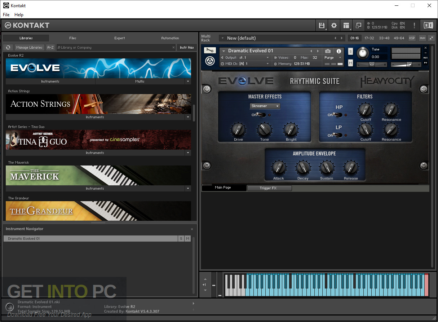Image resolution: width=438 pixels, height=322 pixels.
Task: Toggle the LP filter switch
Action: (338, 135)
